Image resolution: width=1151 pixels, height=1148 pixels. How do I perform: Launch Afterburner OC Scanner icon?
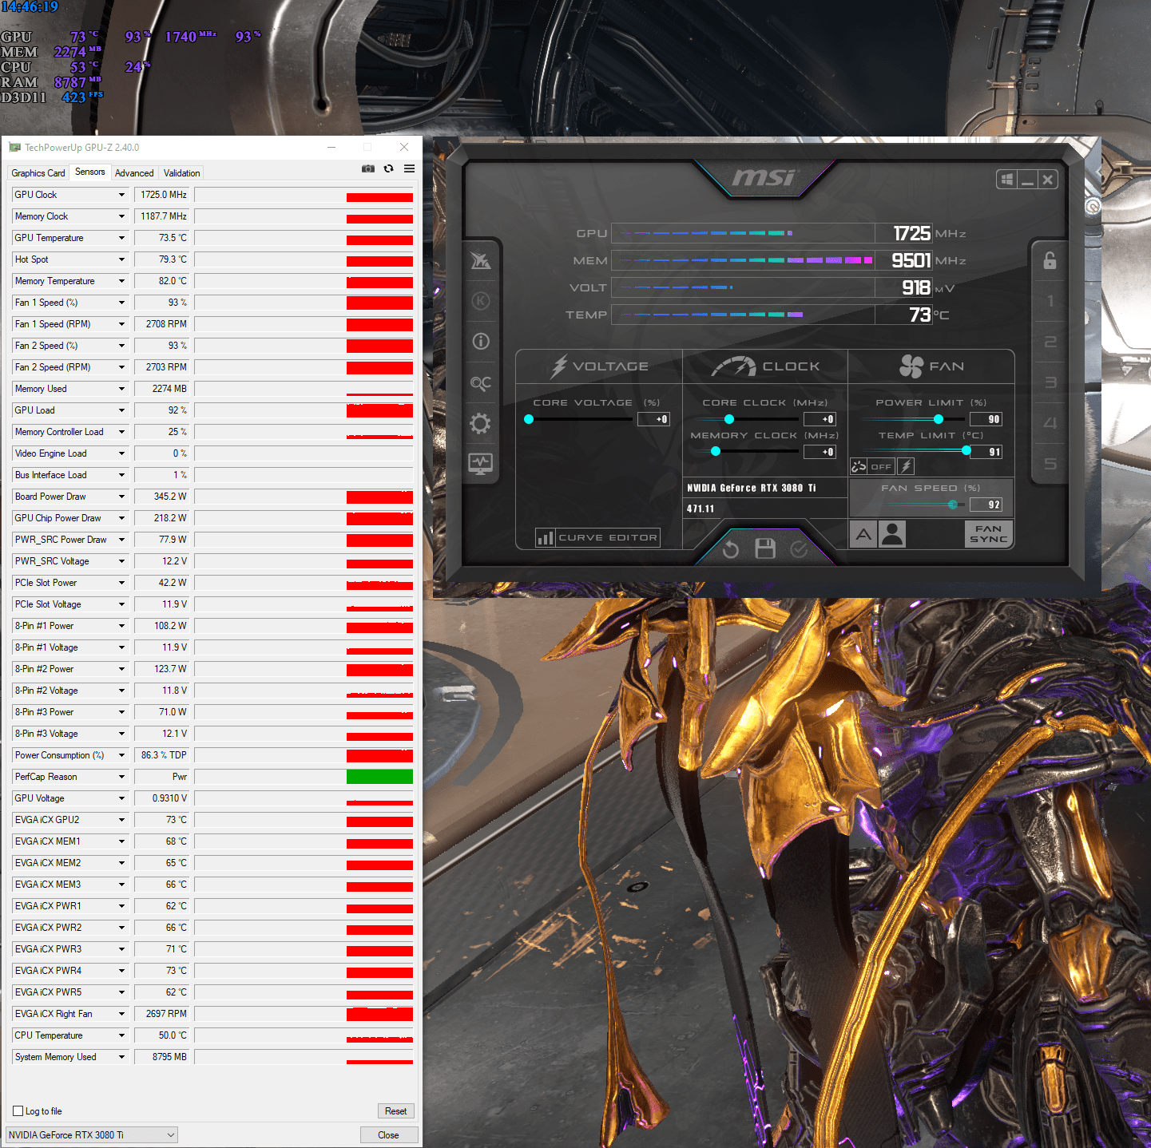tap(481, 383)
